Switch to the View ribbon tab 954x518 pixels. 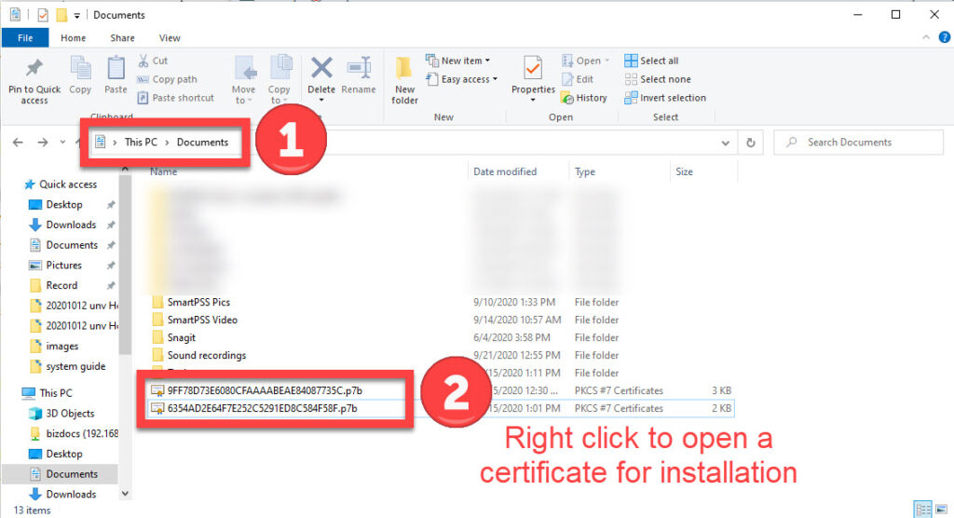click(x=170, y=38)
